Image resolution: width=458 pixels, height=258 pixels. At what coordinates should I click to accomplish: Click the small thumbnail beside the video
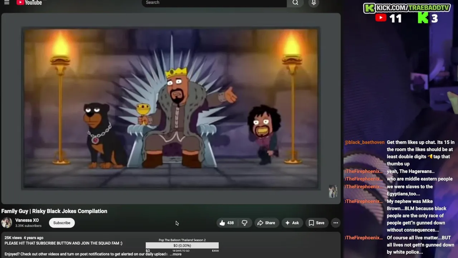[x=333, y=191]
